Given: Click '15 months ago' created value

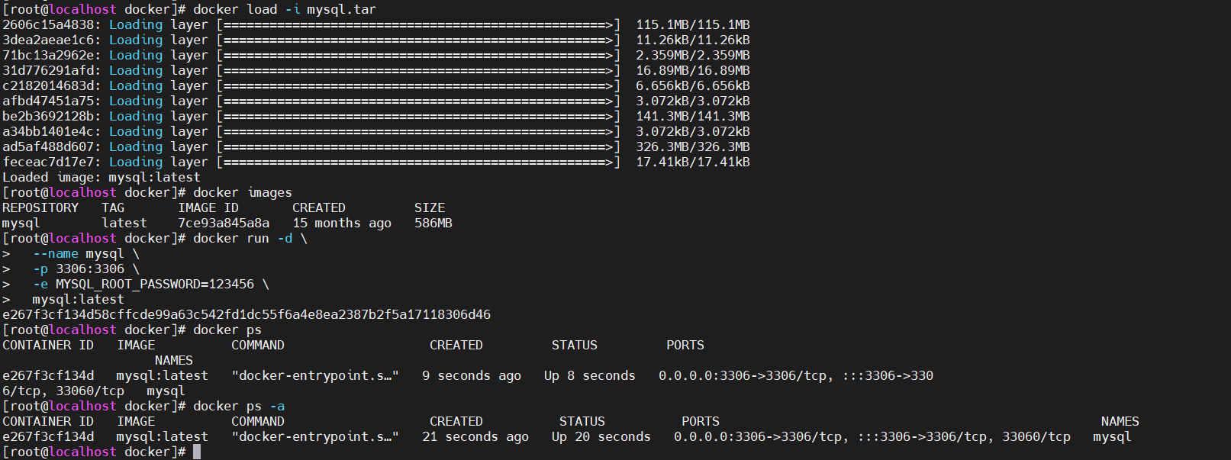Looking at the screenshot, I should [x=342, y=223].
